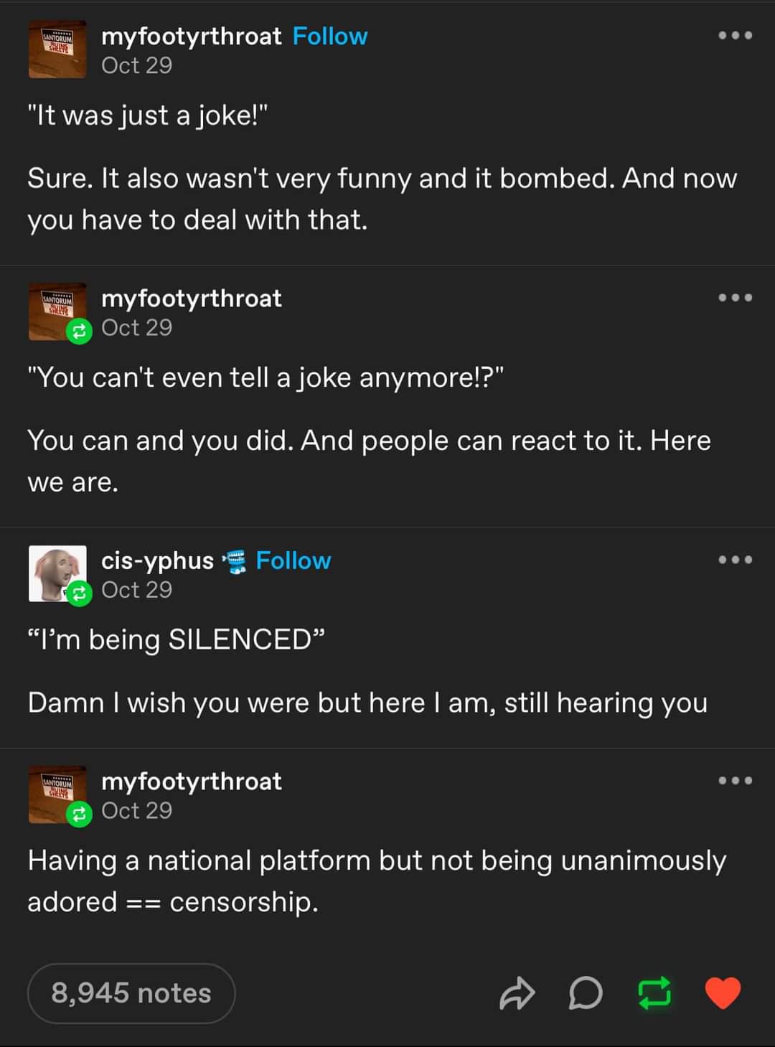Tap the share arrow icon

(x=517, y=994)
